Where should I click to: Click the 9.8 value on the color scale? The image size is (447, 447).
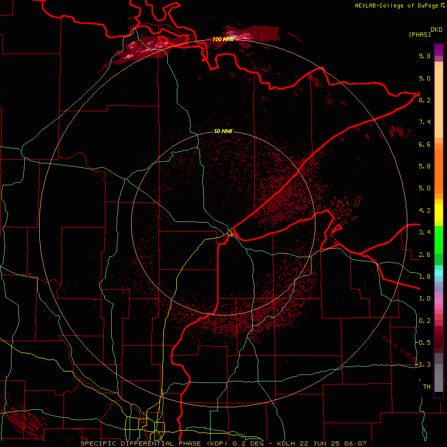[425, 56]
